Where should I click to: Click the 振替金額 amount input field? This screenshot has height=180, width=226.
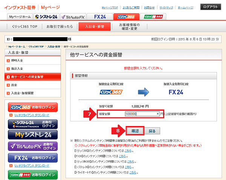point(142,114)
